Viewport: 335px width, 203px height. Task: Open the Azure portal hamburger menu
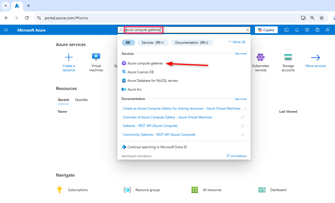[x=6, y=30]
